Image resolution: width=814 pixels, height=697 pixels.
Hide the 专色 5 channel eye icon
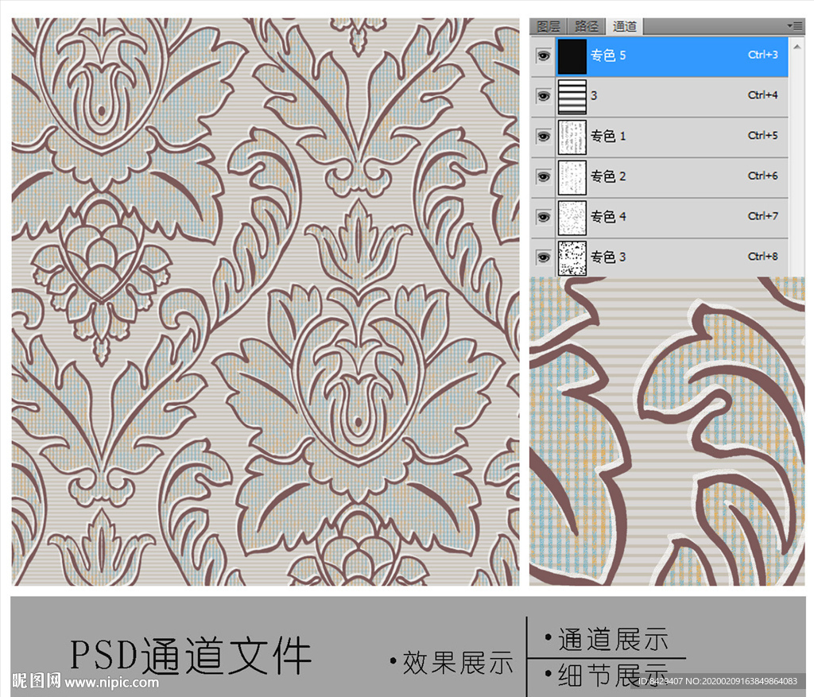[543, 56]
